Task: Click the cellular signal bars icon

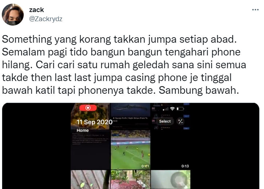Action: point(166,109)
